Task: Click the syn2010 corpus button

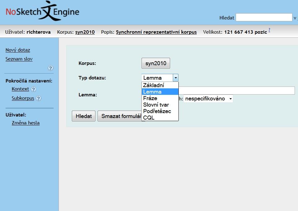Action: [156, 63]
